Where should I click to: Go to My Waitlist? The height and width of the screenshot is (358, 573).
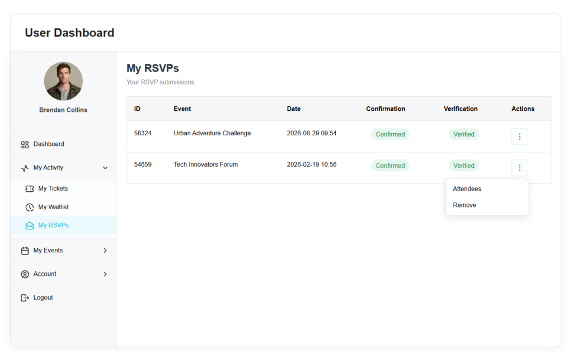64,207
